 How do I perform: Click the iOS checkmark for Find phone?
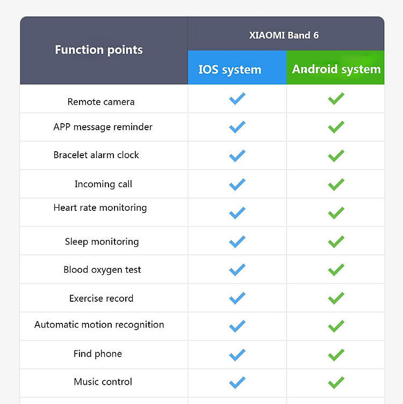point(237,355)
